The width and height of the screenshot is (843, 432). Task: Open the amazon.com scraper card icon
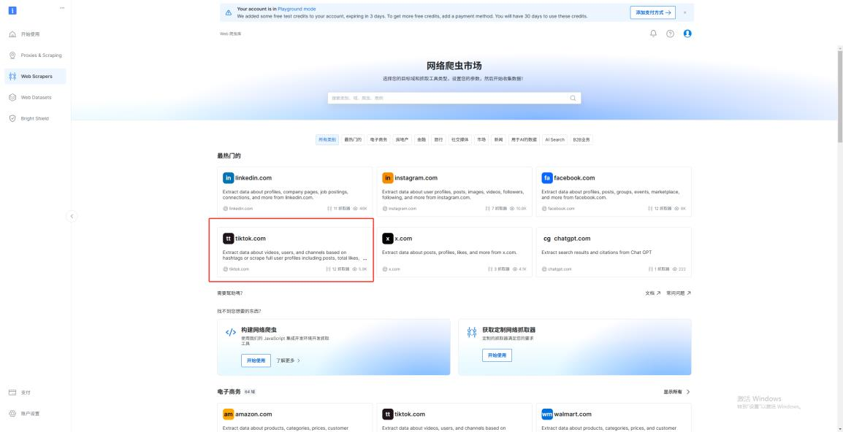[x=229, y=414]
